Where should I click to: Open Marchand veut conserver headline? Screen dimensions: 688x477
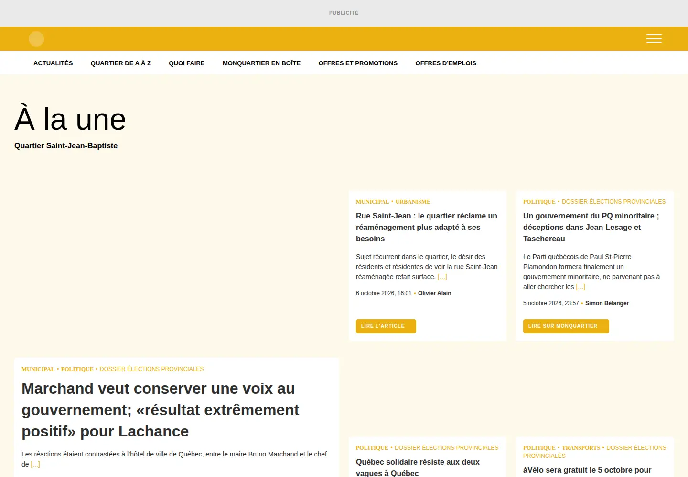click(x=161, y=410)
